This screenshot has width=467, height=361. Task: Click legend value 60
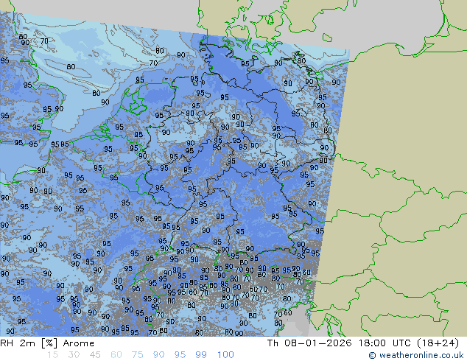(116, 355)
